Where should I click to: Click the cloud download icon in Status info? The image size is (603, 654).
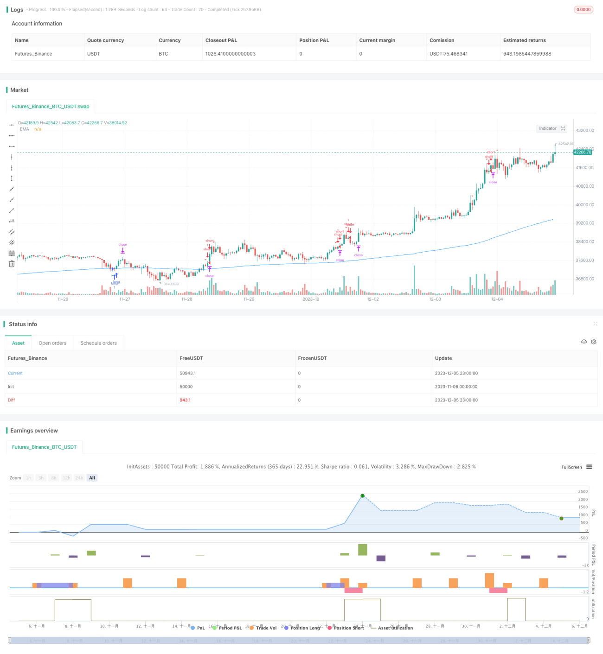pos(584,342)
